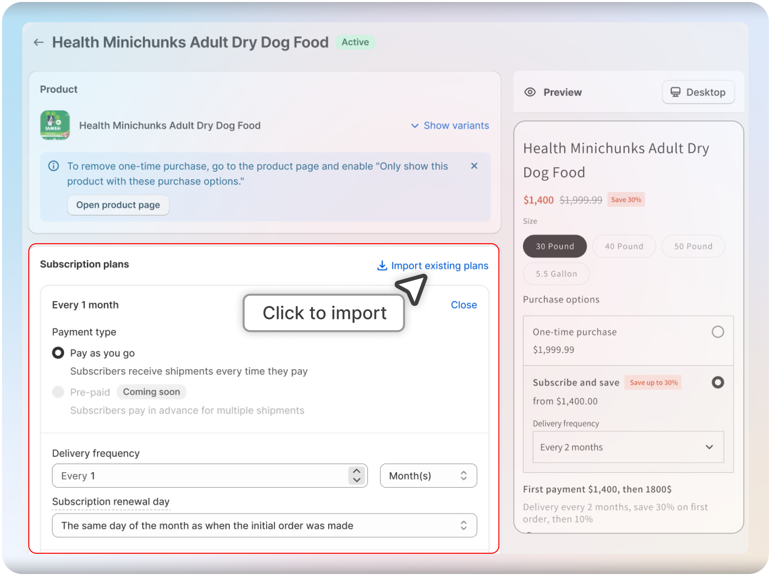
Task: Click the crossed-out $1,999.99 price
Action: [x=581, y=200]
